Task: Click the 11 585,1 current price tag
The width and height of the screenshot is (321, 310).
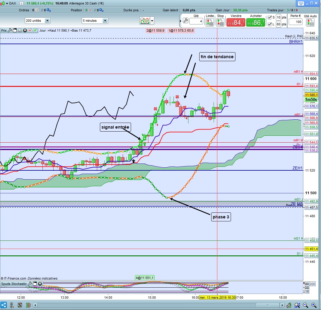Action: 311,95
